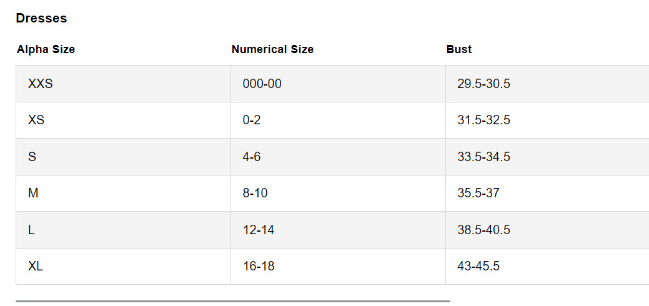Select the Bust column header
The width and height of the screenshot is (649, 306).
[459, 50]
